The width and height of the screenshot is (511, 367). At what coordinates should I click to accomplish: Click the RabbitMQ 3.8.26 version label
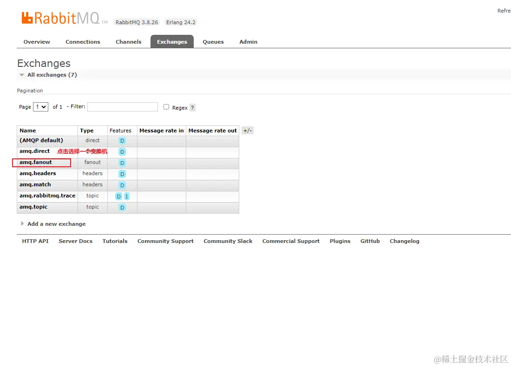(137, 22)
